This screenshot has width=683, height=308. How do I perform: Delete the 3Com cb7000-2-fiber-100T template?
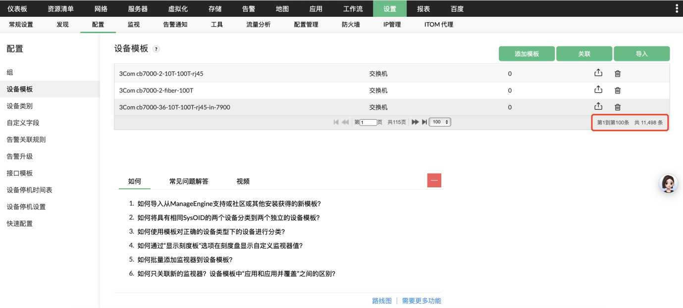(617, 90)
